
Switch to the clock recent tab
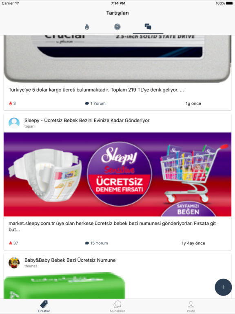117,27
